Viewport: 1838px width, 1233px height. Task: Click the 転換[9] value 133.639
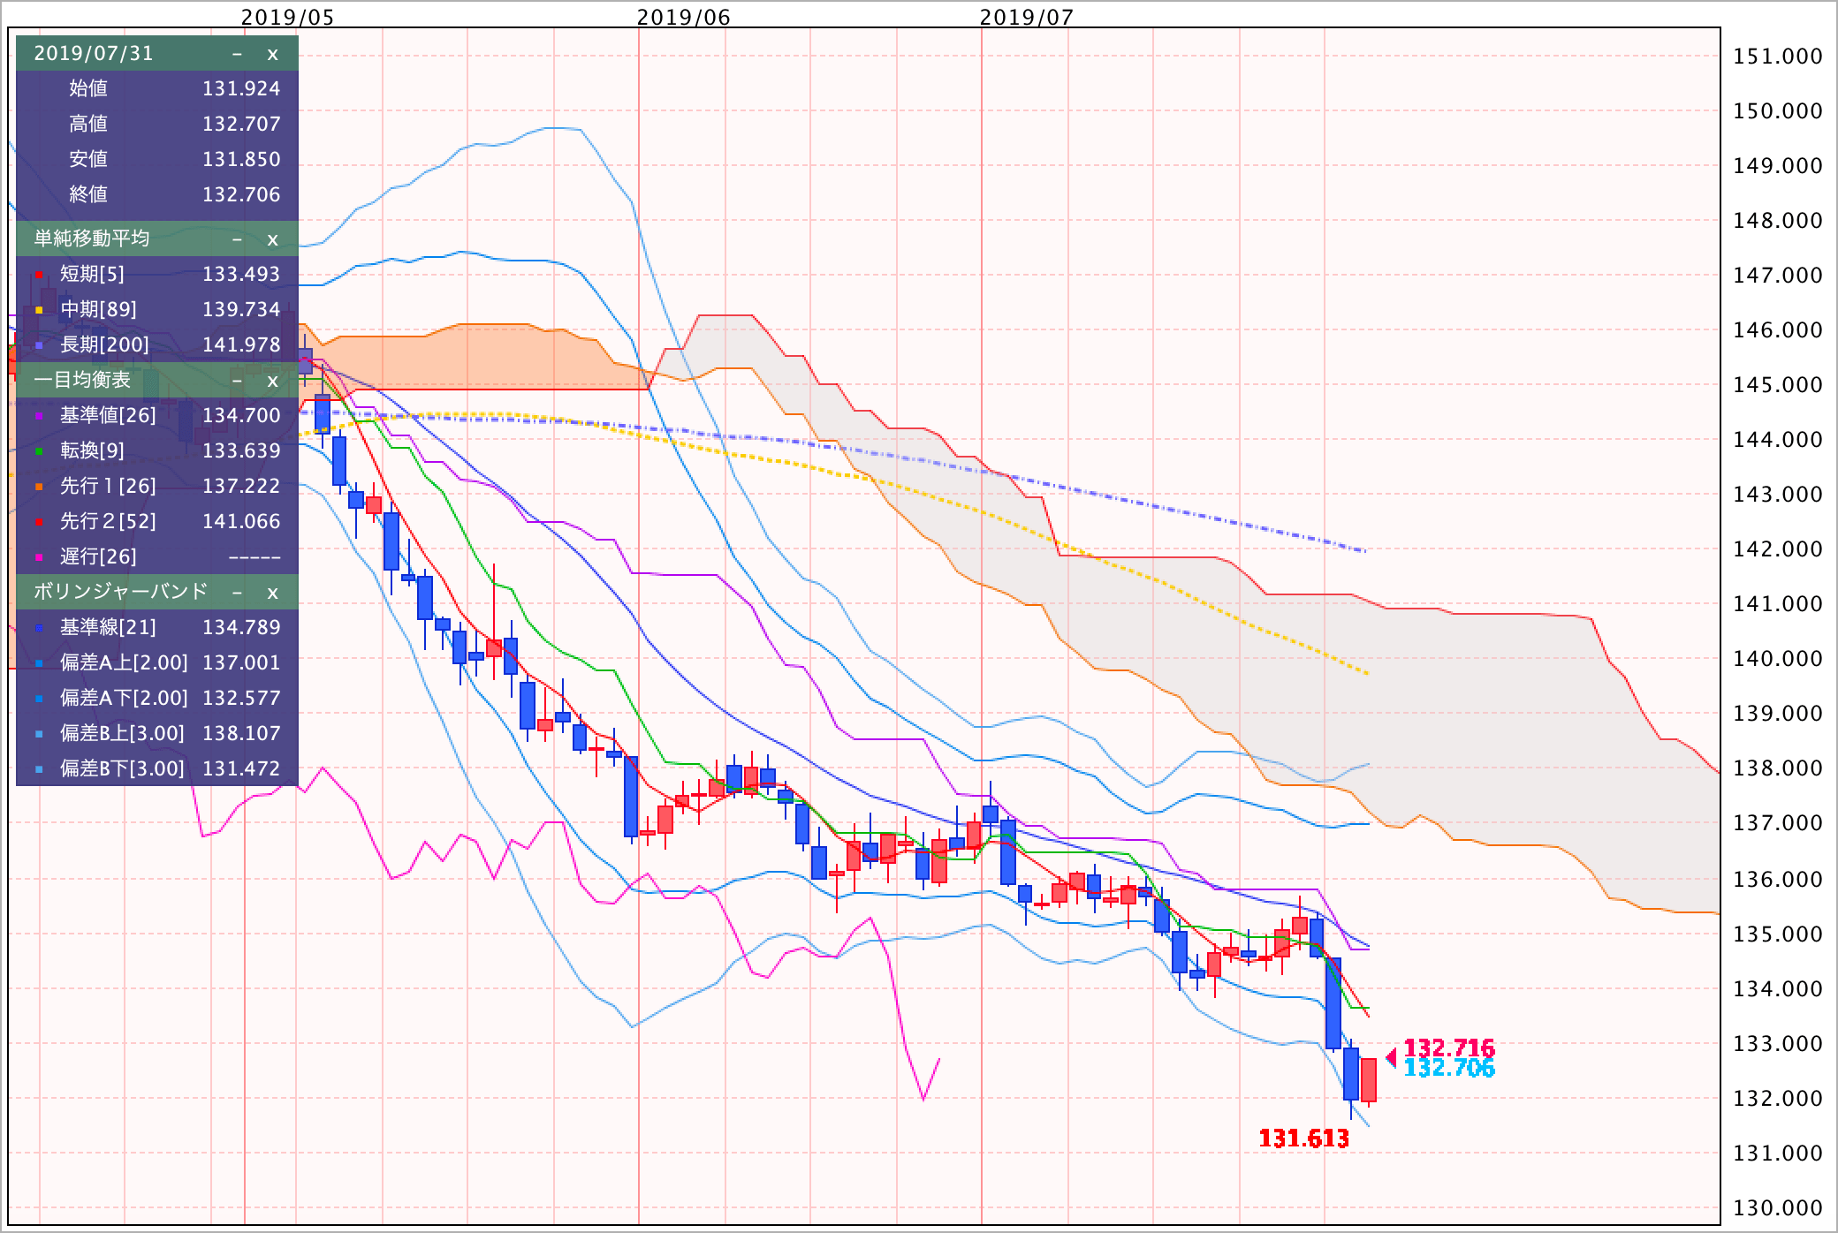241,450
